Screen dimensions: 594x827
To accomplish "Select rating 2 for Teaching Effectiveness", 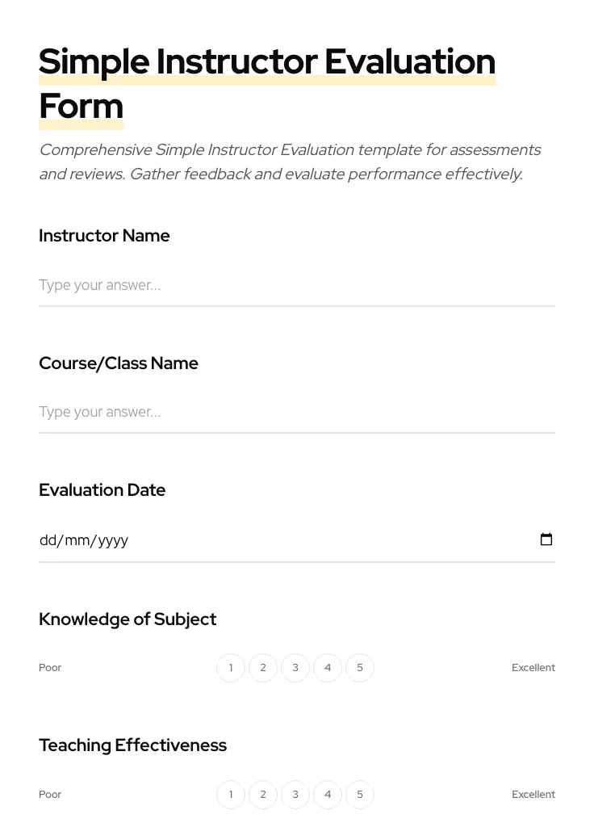I will coord(263,794).
